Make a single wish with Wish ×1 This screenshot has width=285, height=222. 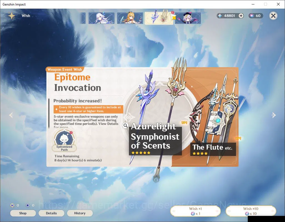point(195,211)
